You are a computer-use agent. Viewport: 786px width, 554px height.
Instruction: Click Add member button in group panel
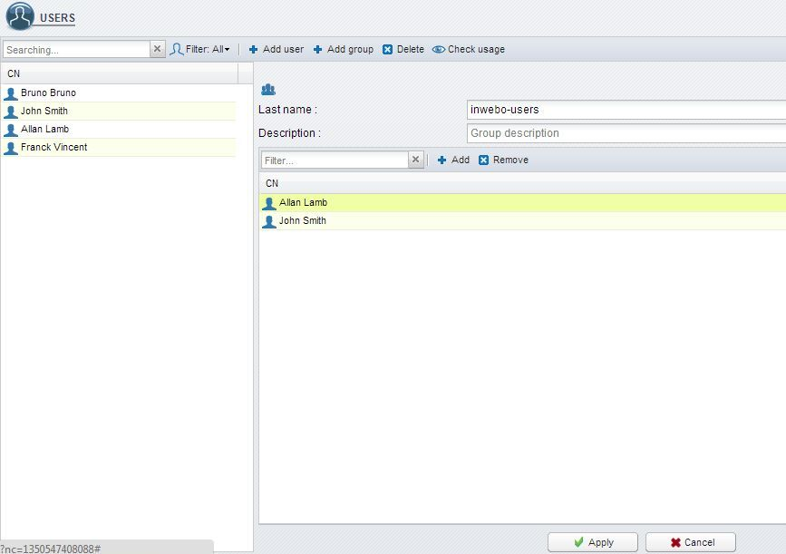coord(453,160)
